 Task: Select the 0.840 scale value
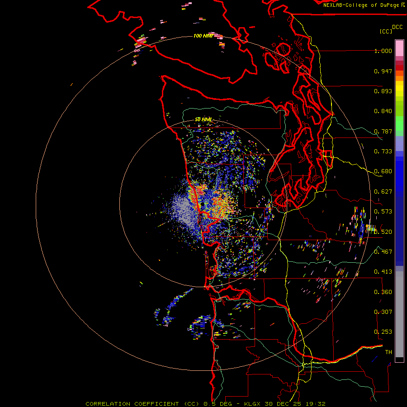383,111
